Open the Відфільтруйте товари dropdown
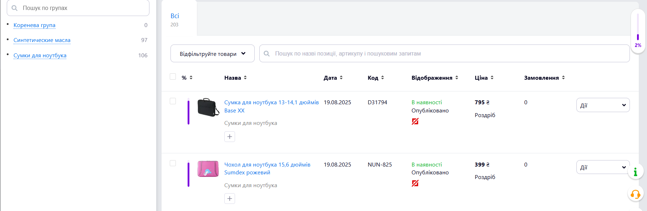The width and height of the screenshot is (647, 211). tap(213, 53)
